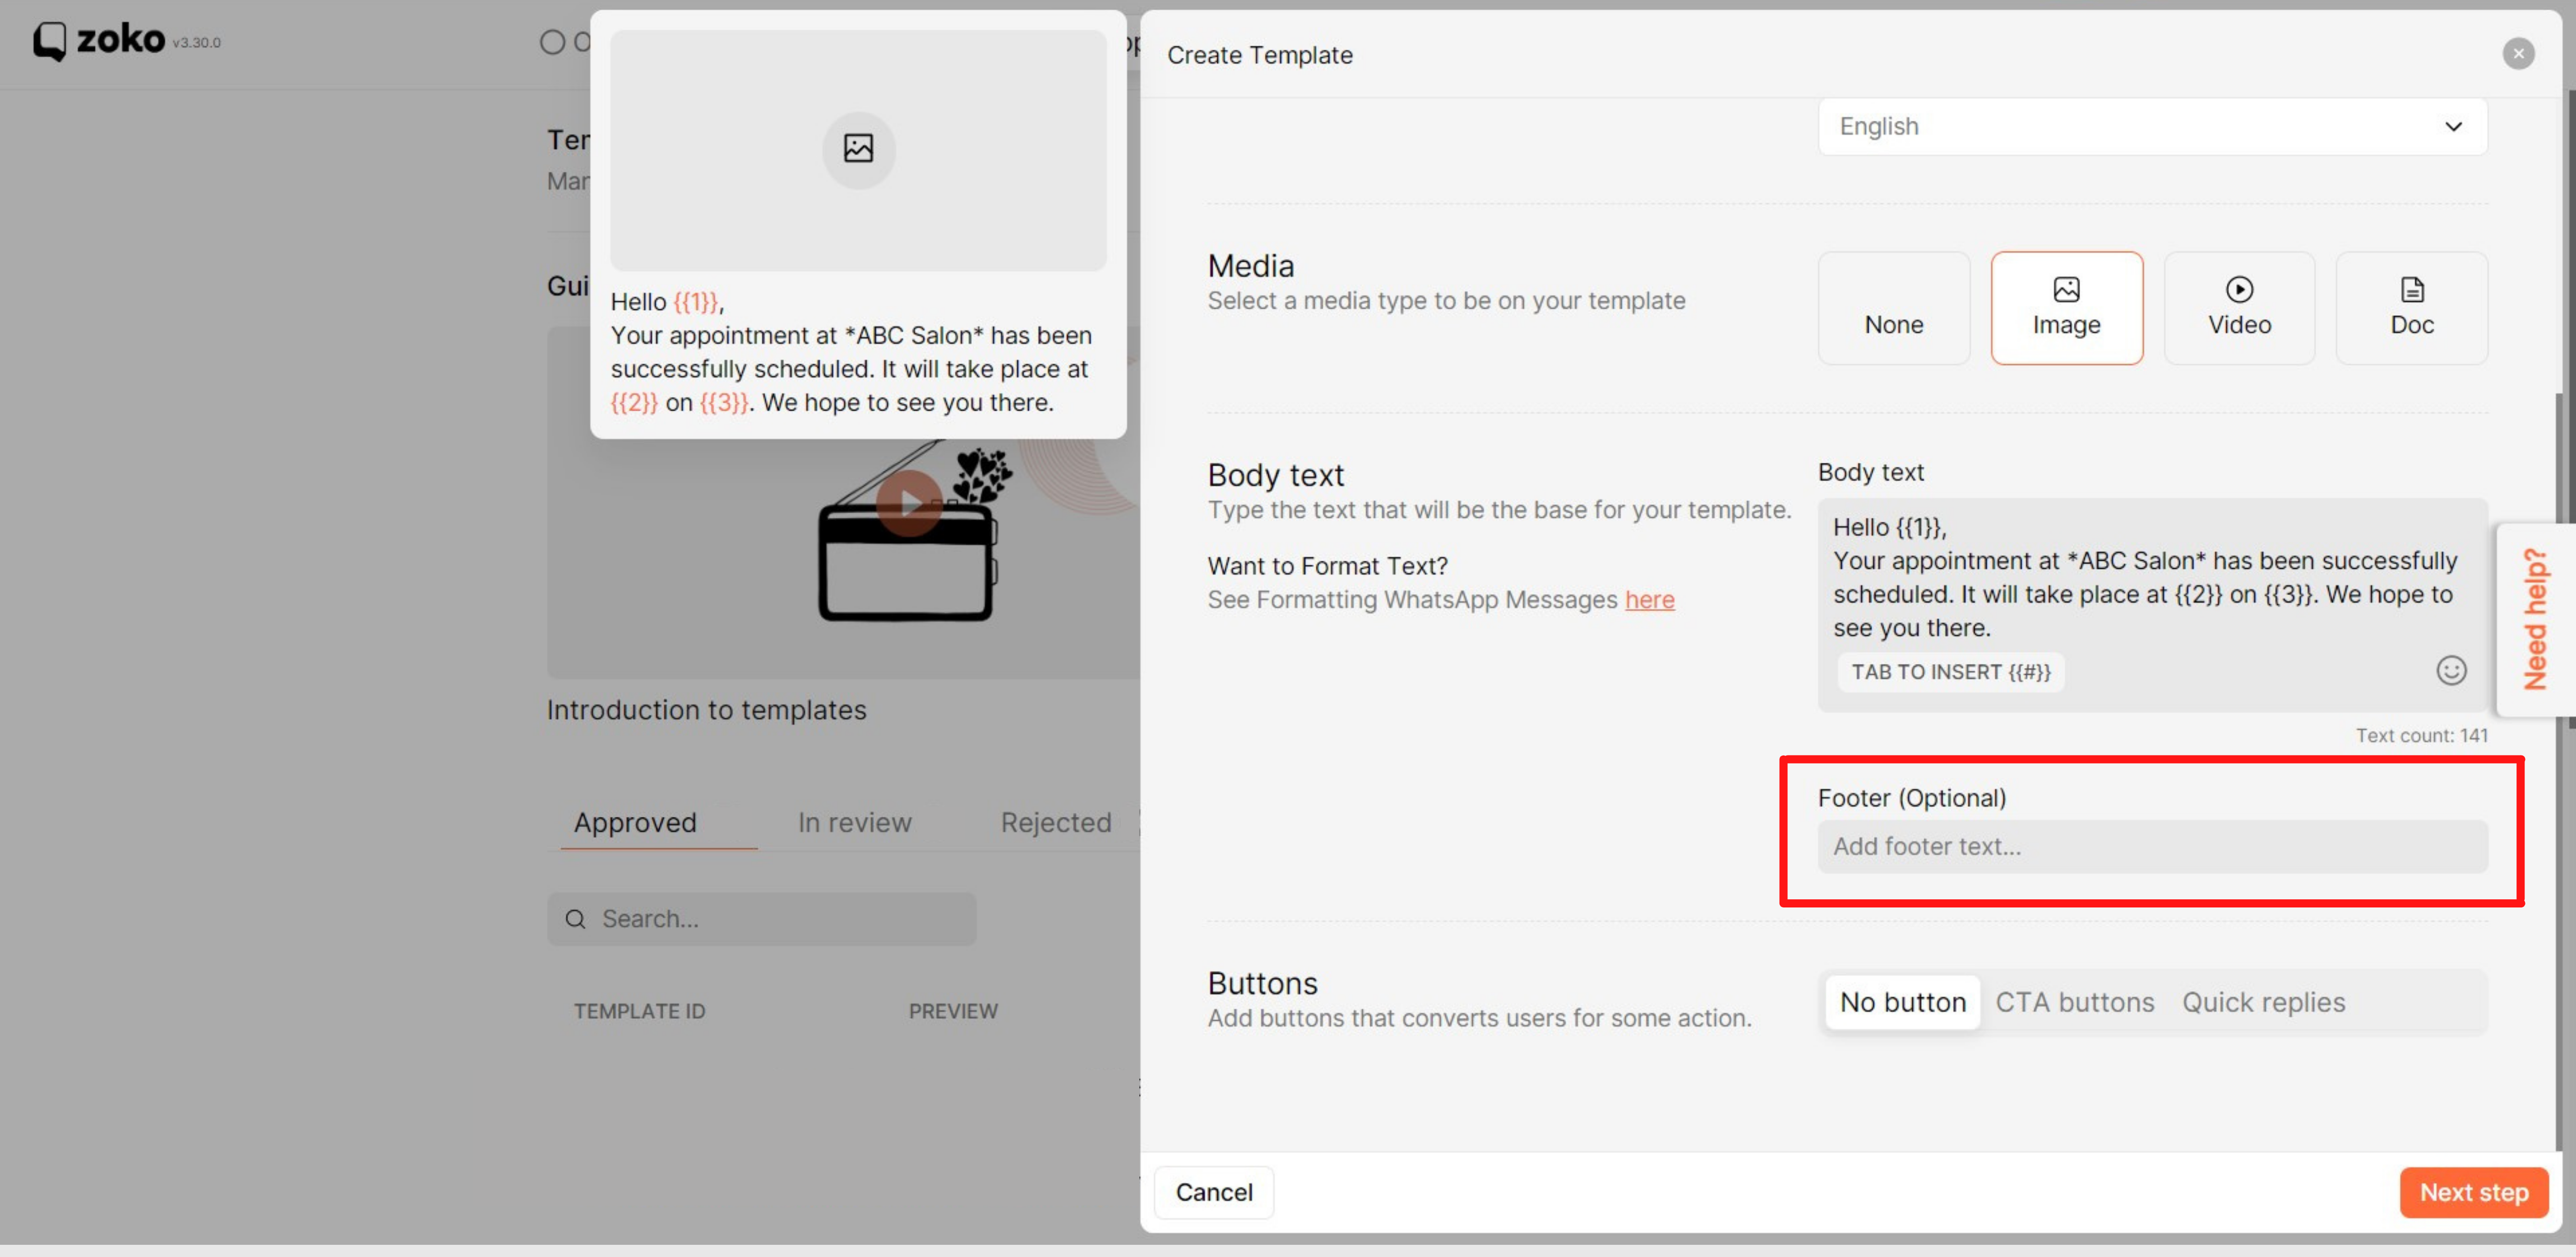Click the template Search field
The width and height of the screenshot is (2576, 1257).
coord(761,918)
